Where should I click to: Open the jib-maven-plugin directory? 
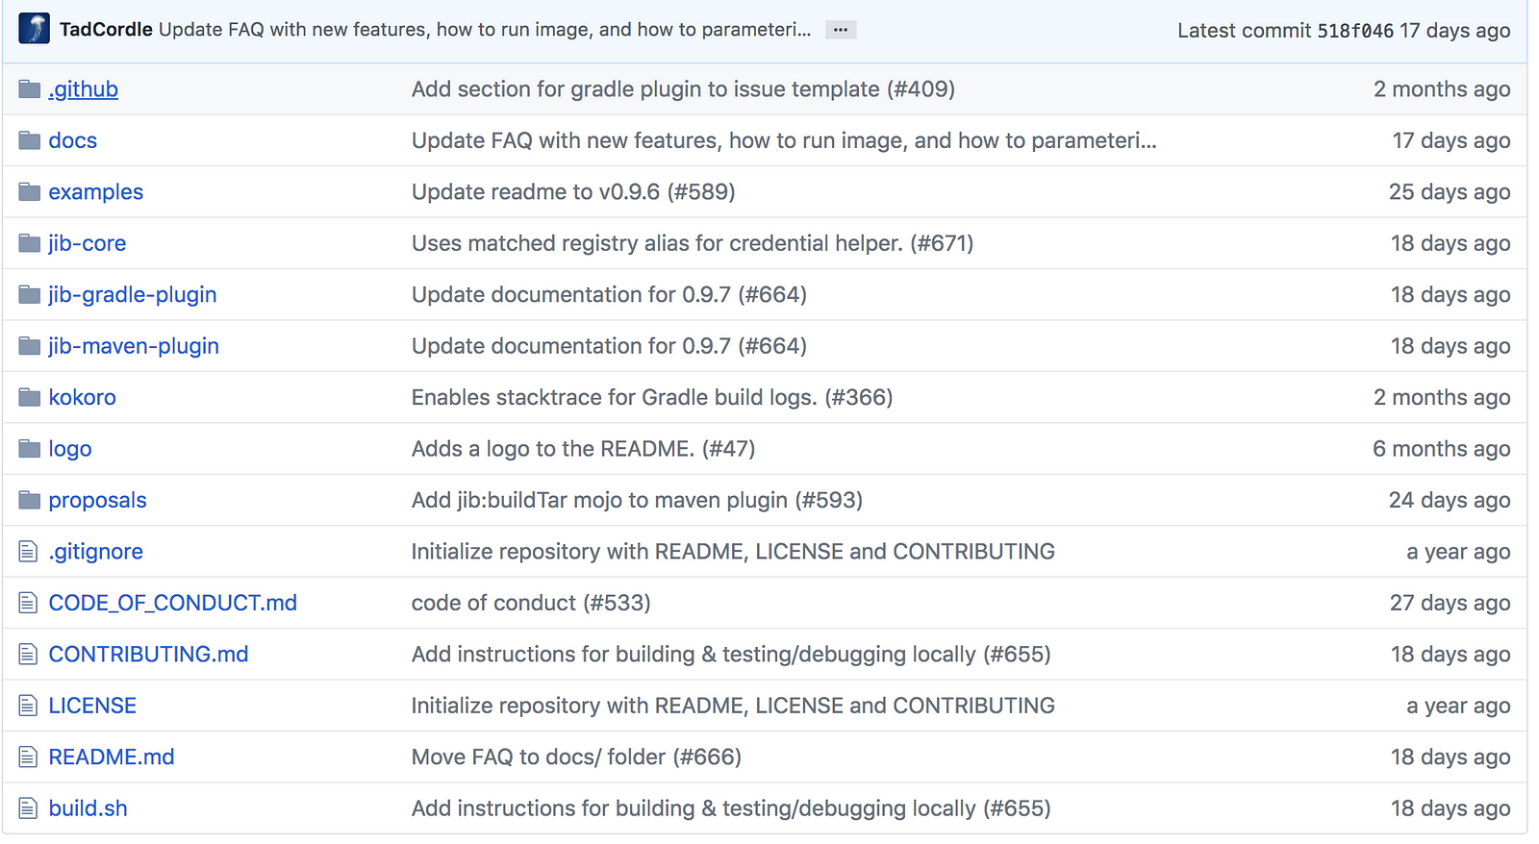tap(134, 346)
